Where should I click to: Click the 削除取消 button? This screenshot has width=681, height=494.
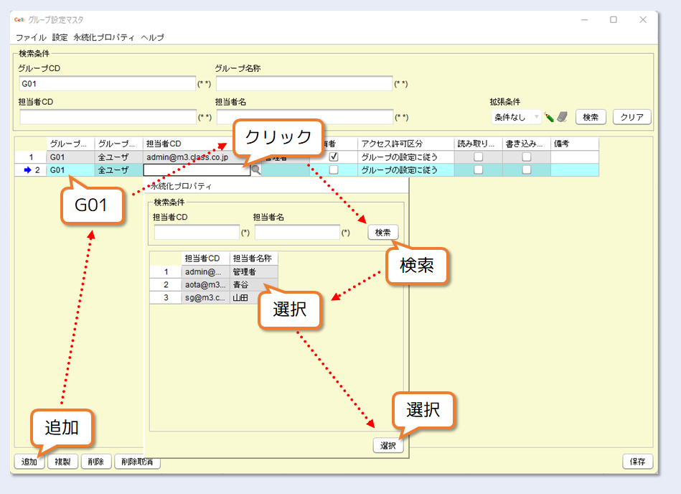click(x=137, y=462)
